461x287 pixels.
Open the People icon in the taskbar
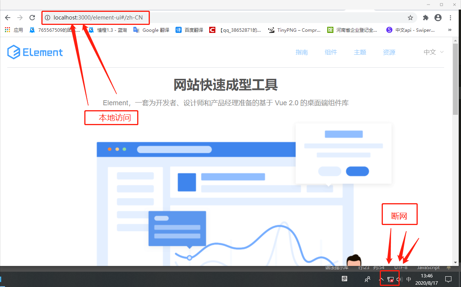(x=367, y=279)
